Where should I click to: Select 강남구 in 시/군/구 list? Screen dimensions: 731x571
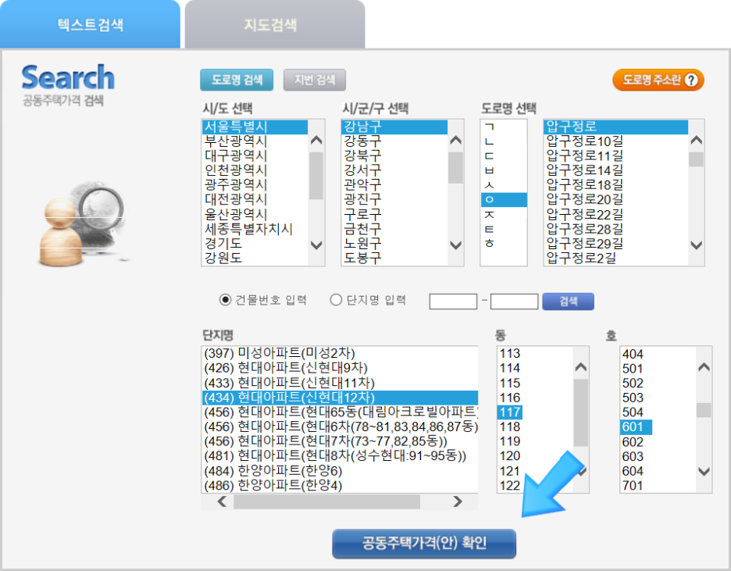point(394,127)
